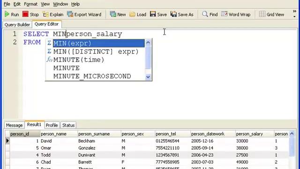Click the salary value 33000
Image resolution: width=300 pixels, height=169 pixels.
pyautogui.click(x=242, y=141)
